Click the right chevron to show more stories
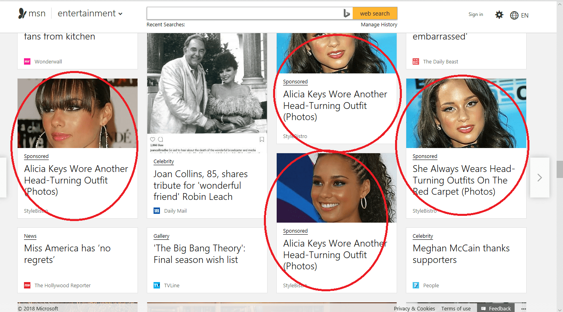 coord(539,177)
